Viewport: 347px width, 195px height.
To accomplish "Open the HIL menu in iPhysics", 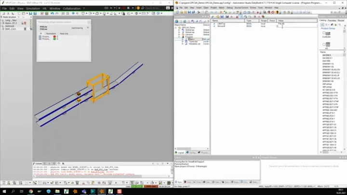I will point(45,8).
